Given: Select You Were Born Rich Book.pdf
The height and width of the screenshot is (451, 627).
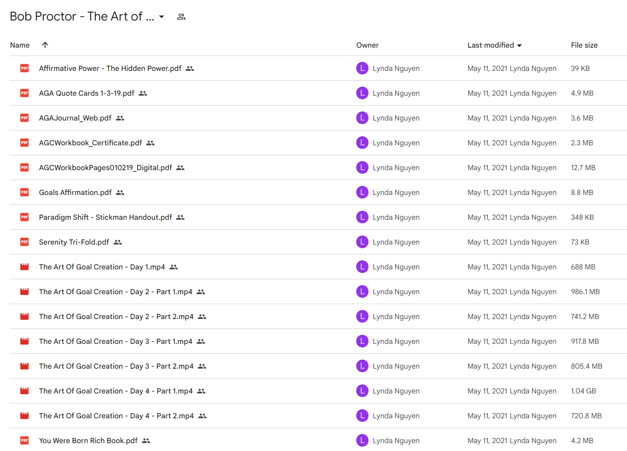Looking at the screenshot, I should [88, 441].
